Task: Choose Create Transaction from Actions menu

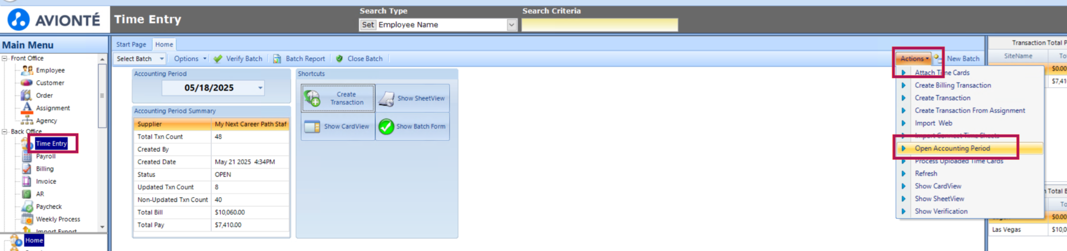Action: [x=942, y=98]
